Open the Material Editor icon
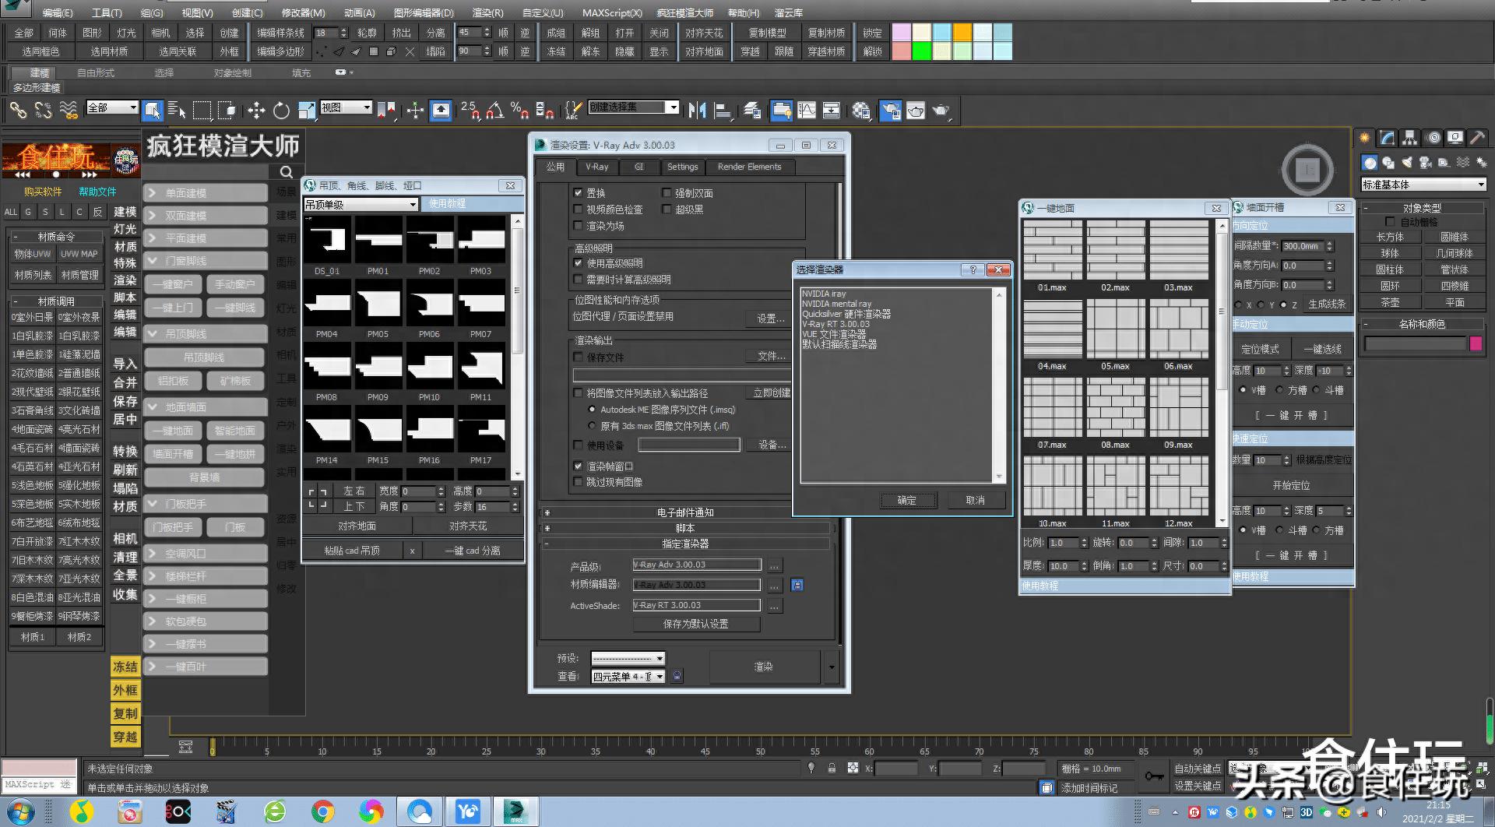The image size is (1495, 827). click(x=861, y=111)
